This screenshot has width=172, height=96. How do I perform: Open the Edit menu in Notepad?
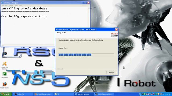click(x=6, y=5)
